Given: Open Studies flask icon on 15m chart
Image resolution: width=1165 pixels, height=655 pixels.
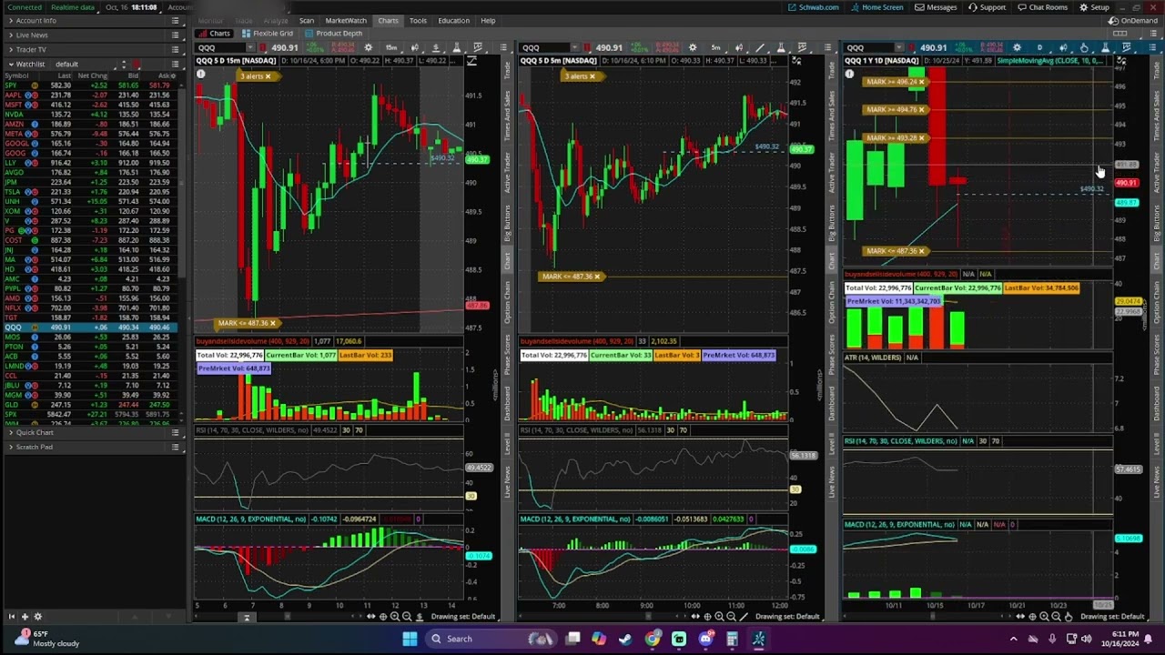Looking at the screenshot, I should point(457,47).
